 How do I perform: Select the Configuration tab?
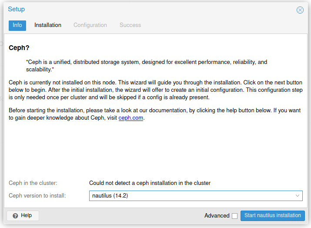[90, 25]
